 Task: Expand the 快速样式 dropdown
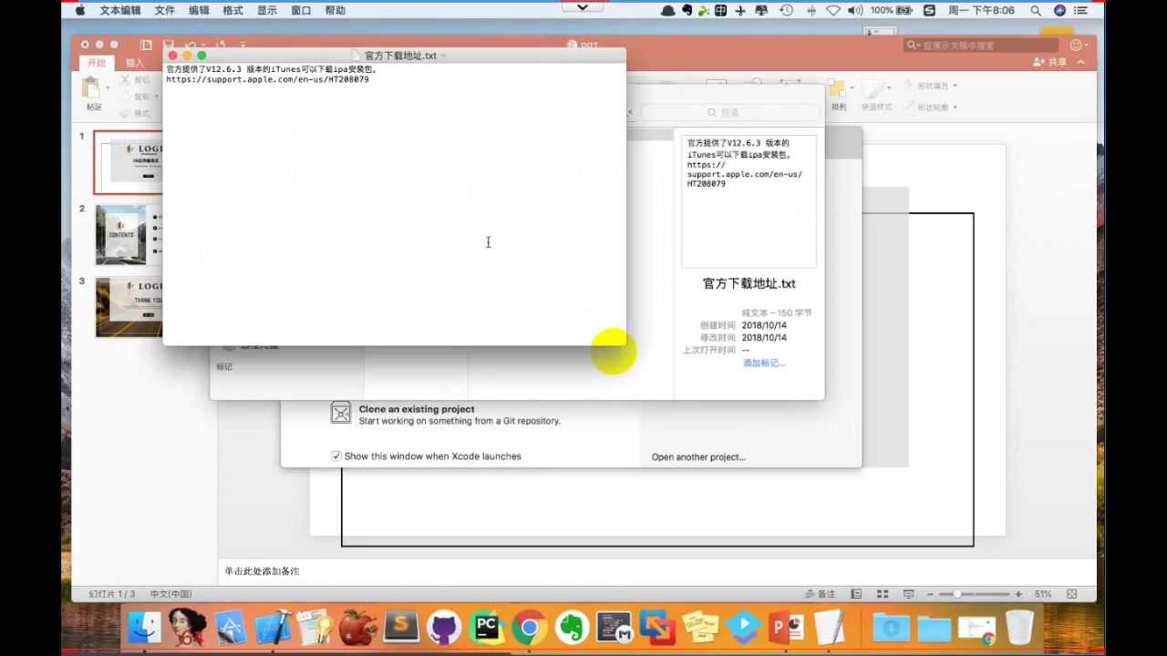pos(889,88)
